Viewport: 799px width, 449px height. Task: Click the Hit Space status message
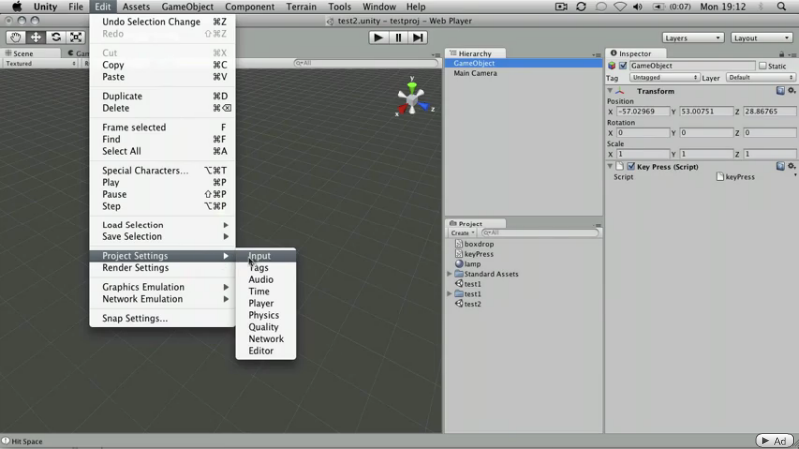pos(27,441)
